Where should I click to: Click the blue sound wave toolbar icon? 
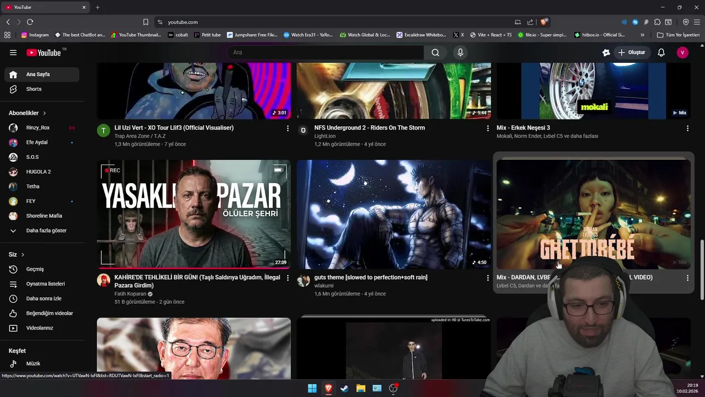coord(624,22)
